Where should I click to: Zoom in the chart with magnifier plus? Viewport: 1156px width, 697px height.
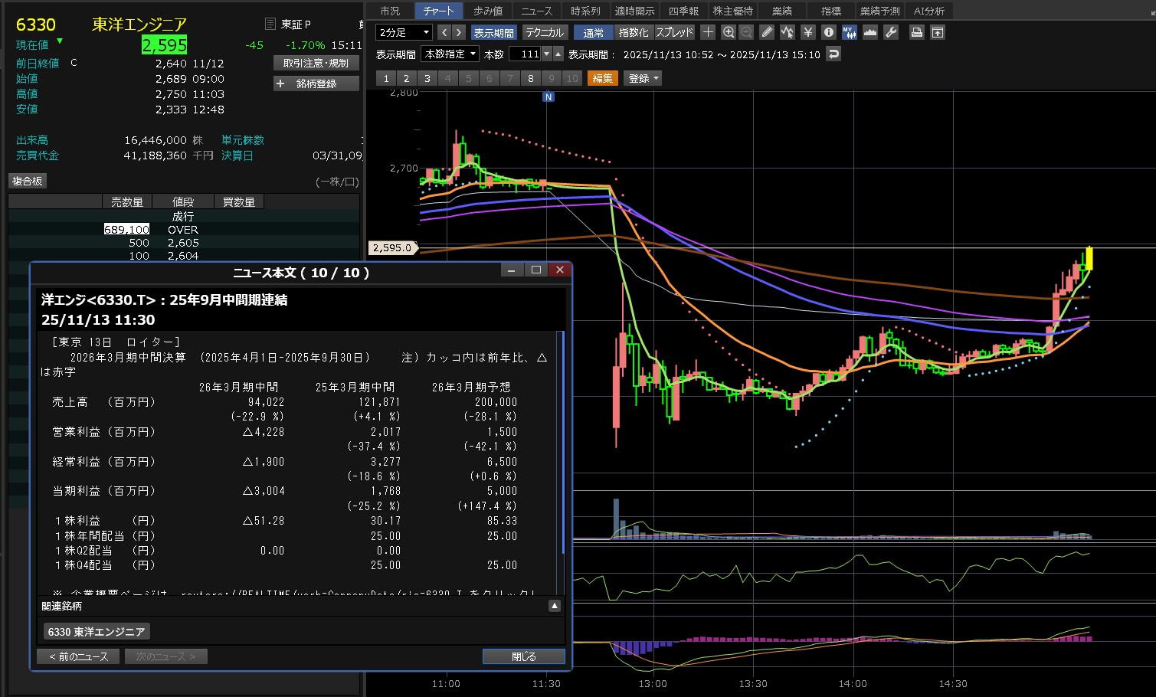click(729, 32)
